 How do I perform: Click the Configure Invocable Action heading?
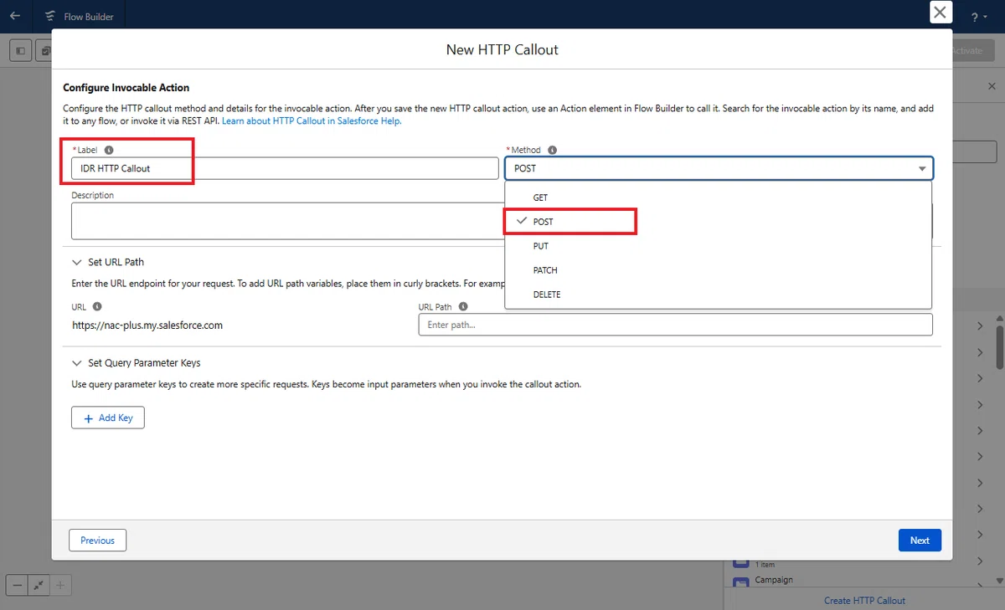coord(126,88)
